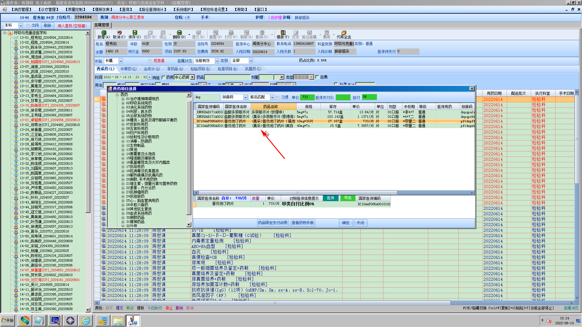Switch to the 中草药 tab
Viewport: 582px width, 327px height.
point(128,69)
